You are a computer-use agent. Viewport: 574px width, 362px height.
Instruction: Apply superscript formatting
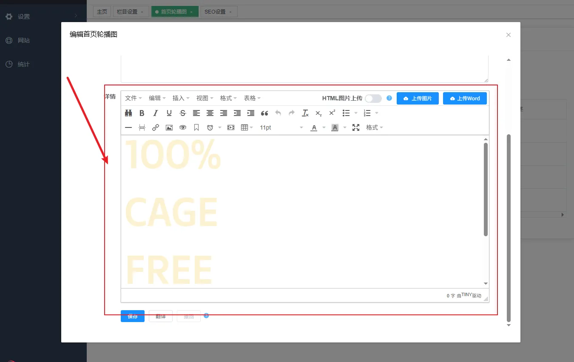pyautogui.click(x=332, y=113)
